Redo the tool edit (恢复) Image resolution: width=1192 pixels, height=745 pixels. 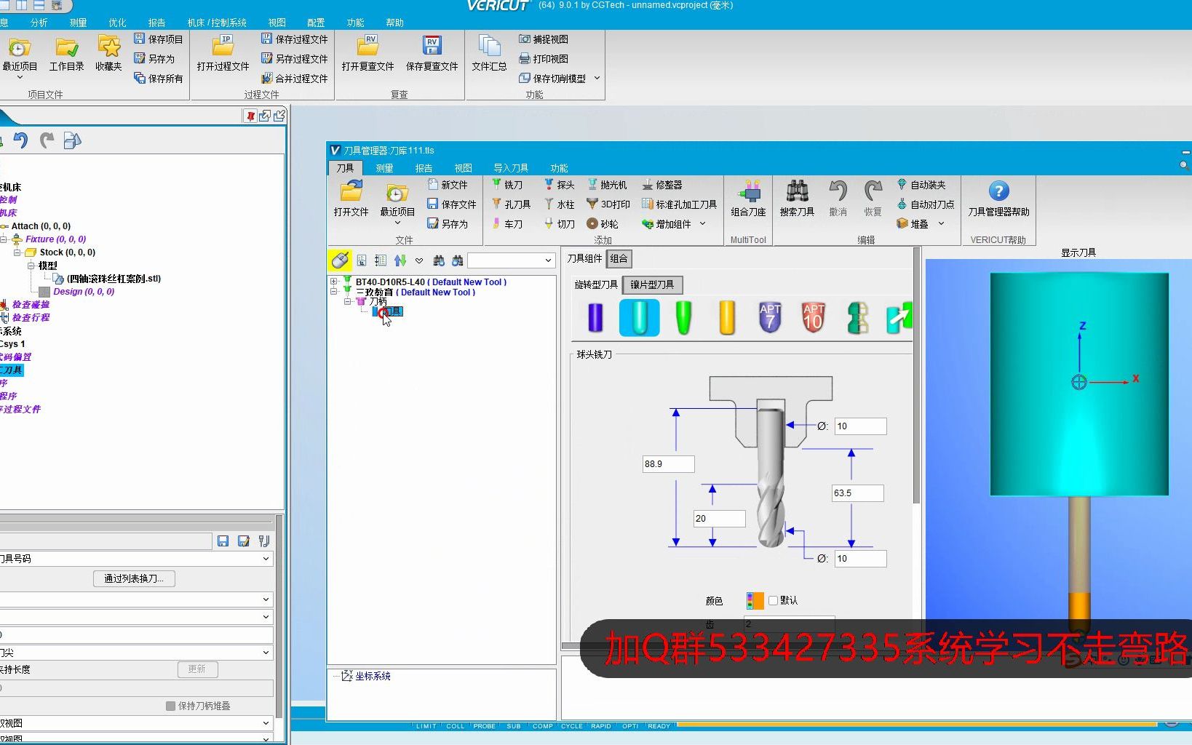pos(873,199)
